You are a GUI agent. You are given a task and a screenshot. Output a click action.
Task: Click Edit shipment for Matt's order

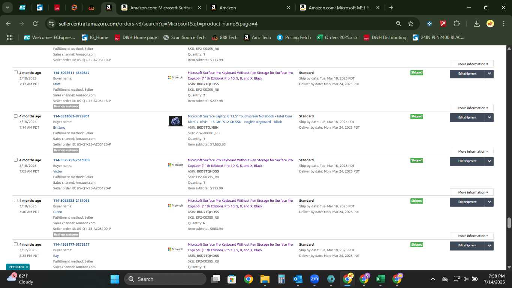(467, 74)
